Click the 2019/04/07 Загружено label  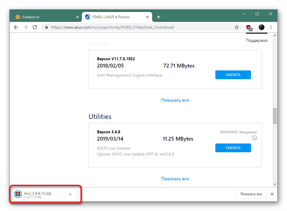[238, 132]
